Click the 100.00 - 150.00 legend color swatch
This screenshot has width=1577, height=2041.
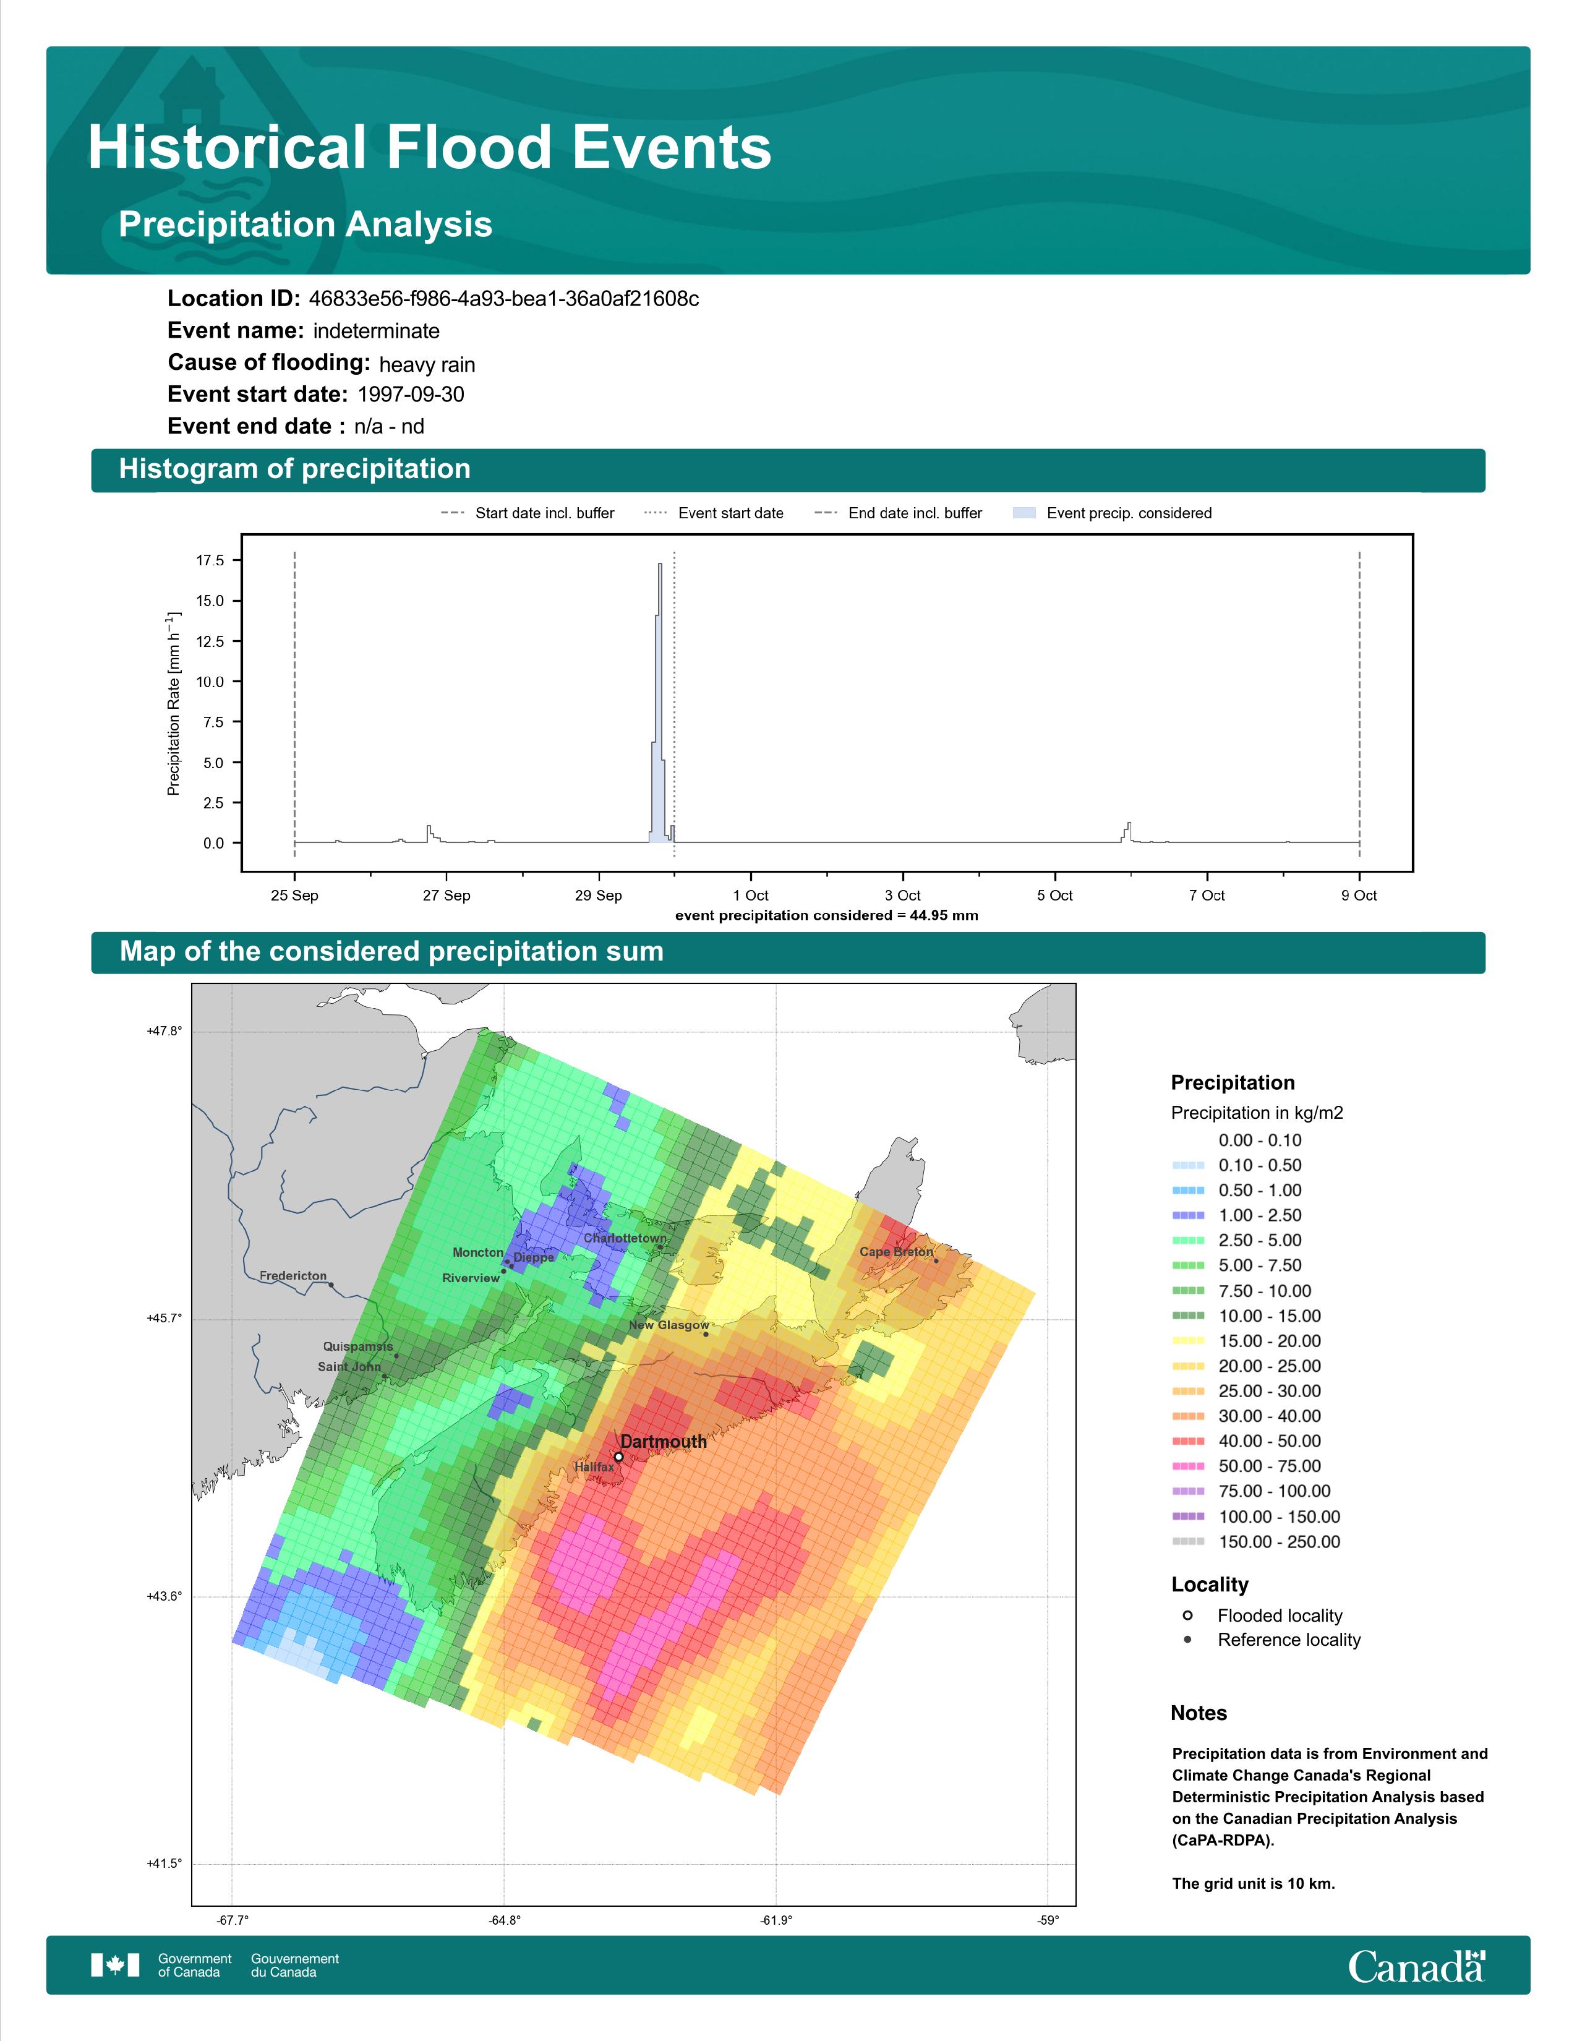click(1187, 1517)
